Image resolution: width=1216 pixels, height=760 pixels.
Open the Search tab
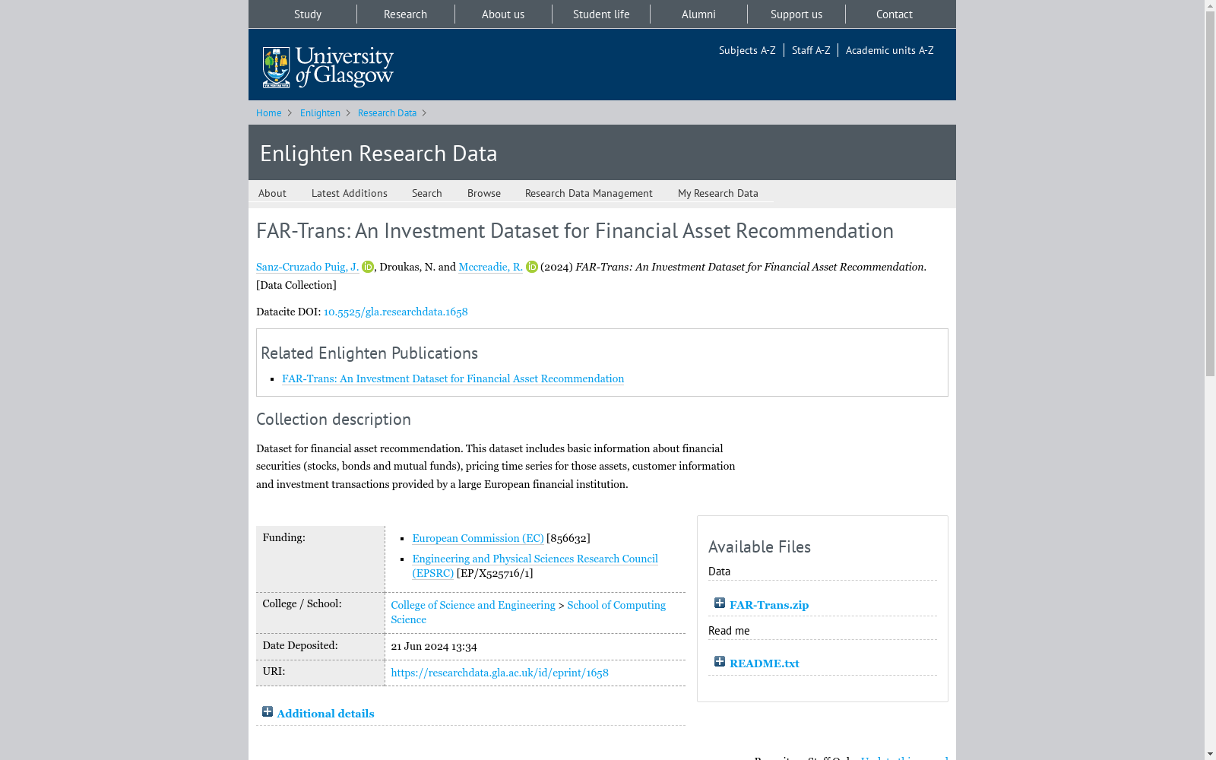(x=427, y=193)
